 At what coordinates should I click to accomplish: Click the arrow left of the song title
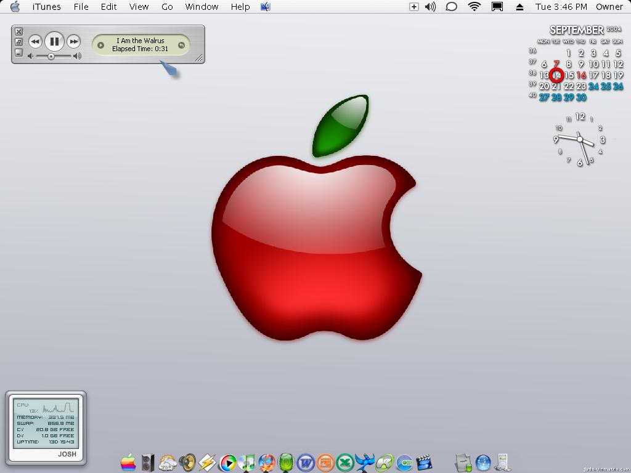[x=101, y=45]
